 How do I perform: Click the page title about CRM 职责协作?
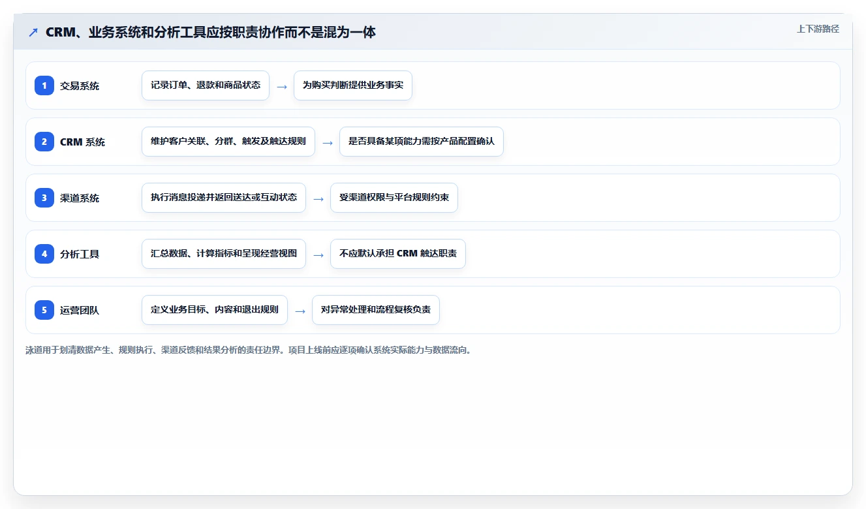coord(211,32)
